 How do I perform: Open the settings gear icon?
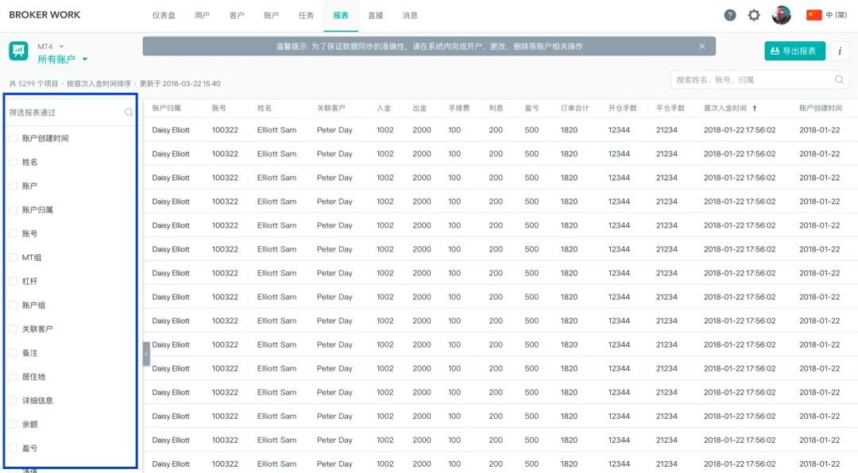754,15
